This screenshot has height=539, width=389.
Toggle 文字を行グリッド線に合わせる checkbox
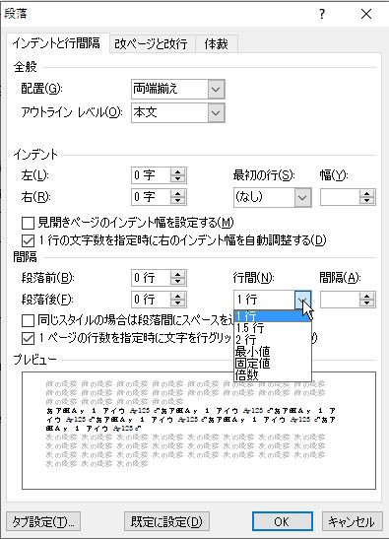(28, 338)
